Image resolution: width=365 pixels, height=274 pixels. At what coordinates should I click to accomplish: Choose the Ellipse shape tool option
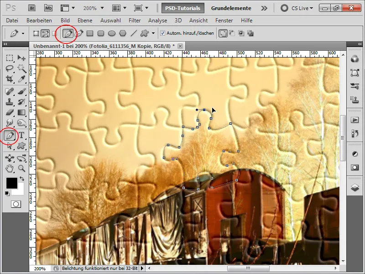coord(112,33)
